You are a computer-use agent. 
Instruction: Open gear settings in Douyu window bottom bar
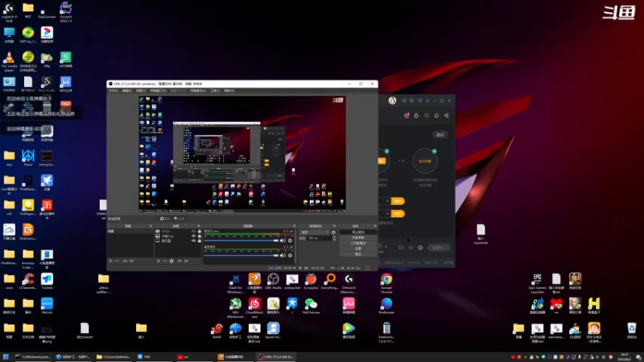click(420, 248)
